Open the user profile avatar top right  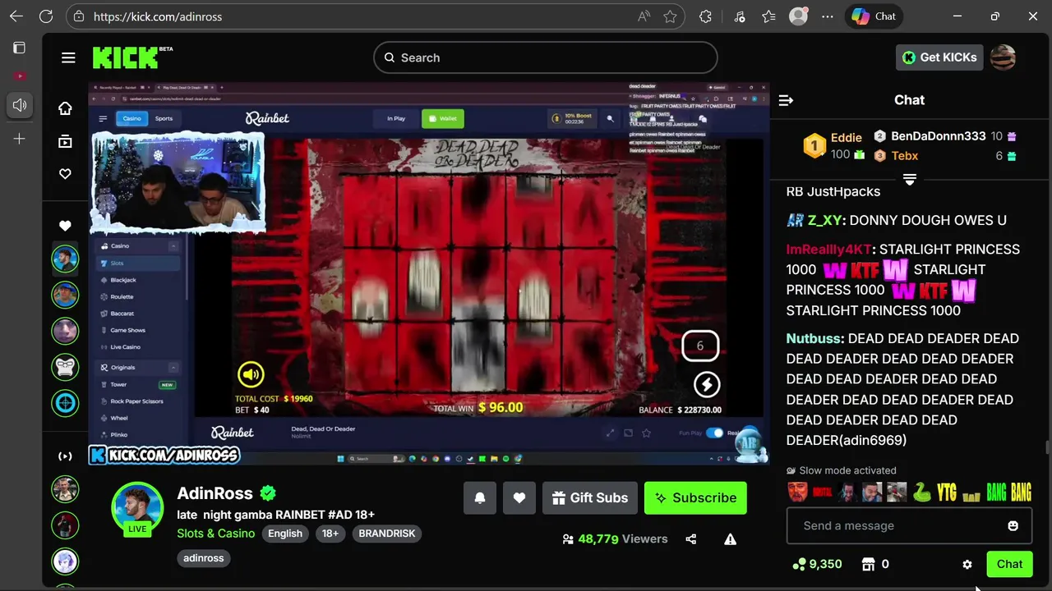(1004, 57)
